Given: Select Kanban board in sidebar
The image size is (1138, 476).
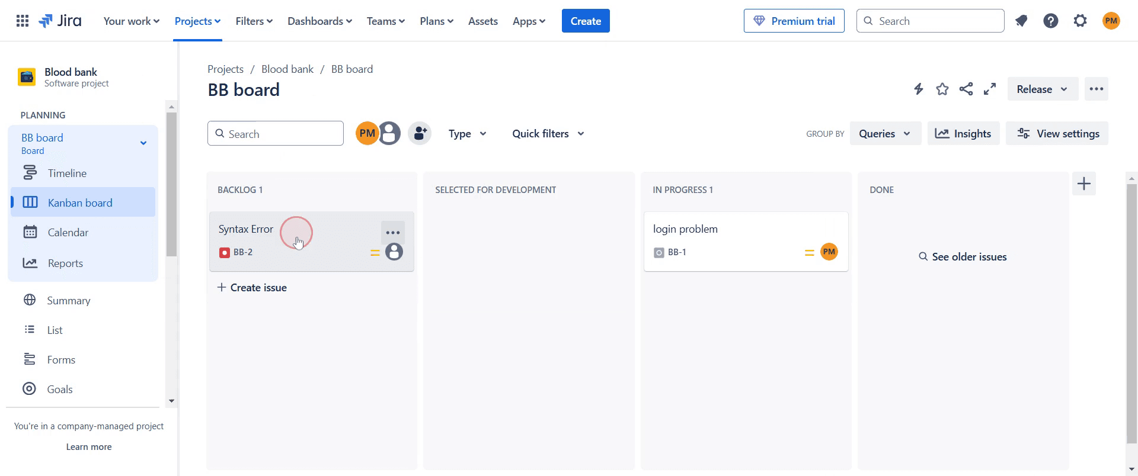Looking at the screenshot, I should point(83,202).
